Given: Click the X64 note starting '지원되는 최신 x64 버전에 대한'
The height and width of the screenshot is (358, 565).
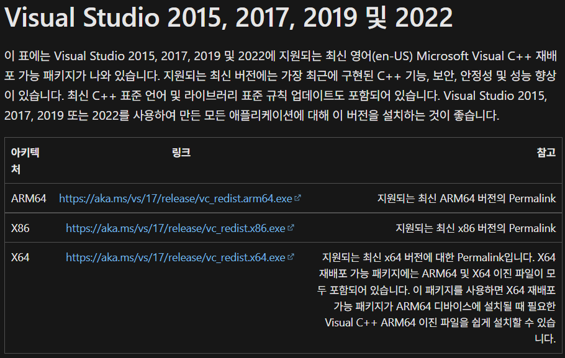Looking at the screenshot, I should [436, 298].
